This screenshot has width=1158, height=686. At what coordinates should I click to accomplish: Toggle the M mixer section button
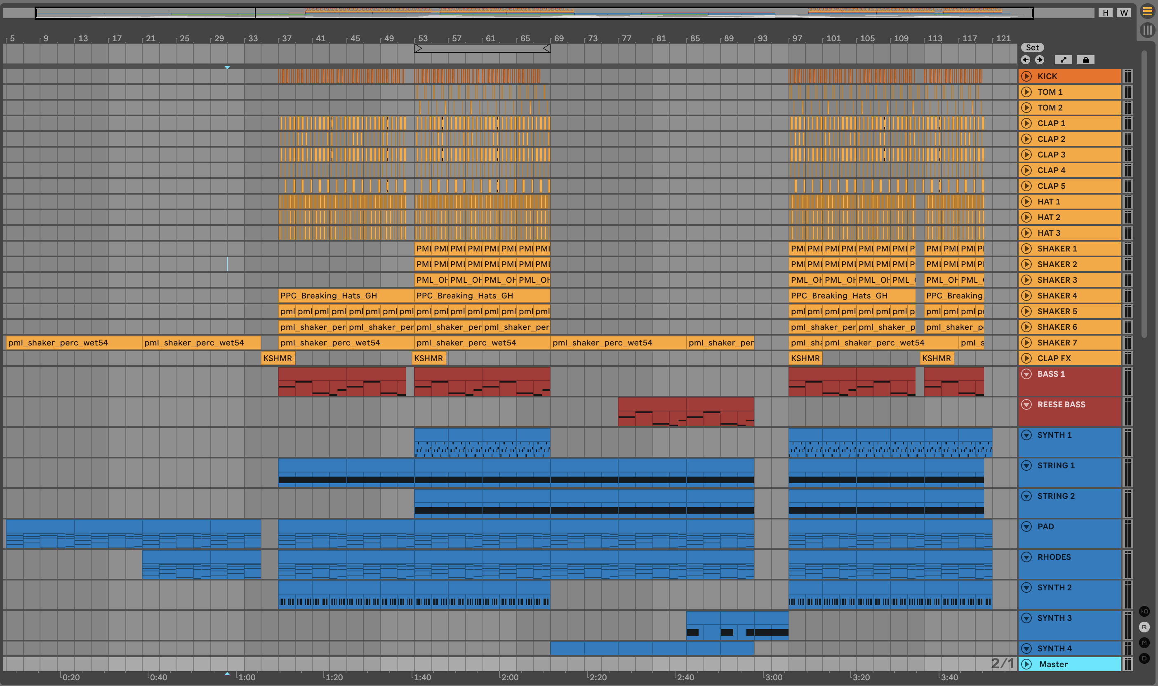(1144, 643)
